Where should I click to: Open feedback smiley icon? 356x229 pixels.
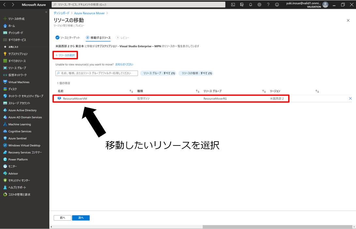coord(277,5)
